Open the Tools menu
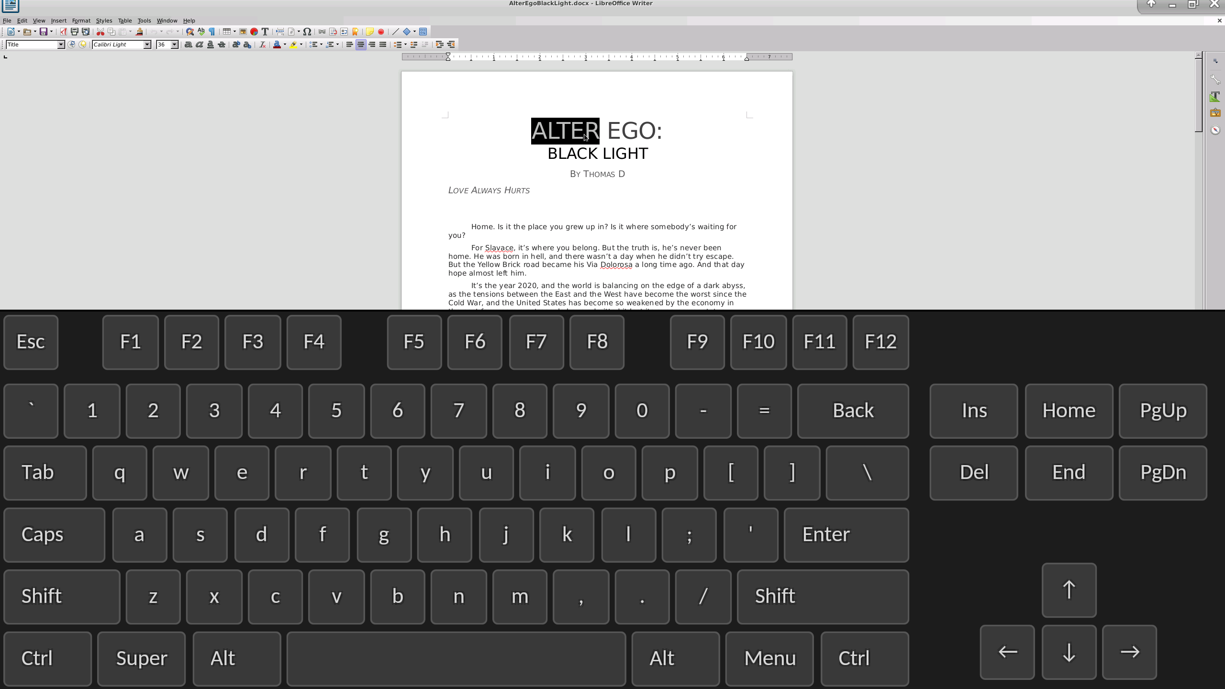Screen dimensions: 1225x689 [144, 21]
